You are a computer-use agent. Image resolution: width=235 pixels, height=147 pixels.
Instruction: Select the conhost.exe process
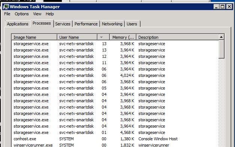click(115, 139)
